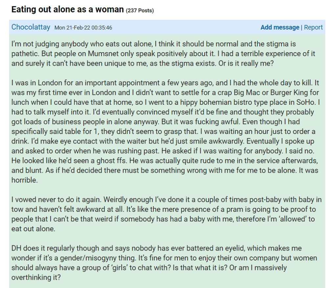Click the thread title 'Eating out alone as a woman'
The height and width of the screenshot is (288, 336).
[67, 10]
